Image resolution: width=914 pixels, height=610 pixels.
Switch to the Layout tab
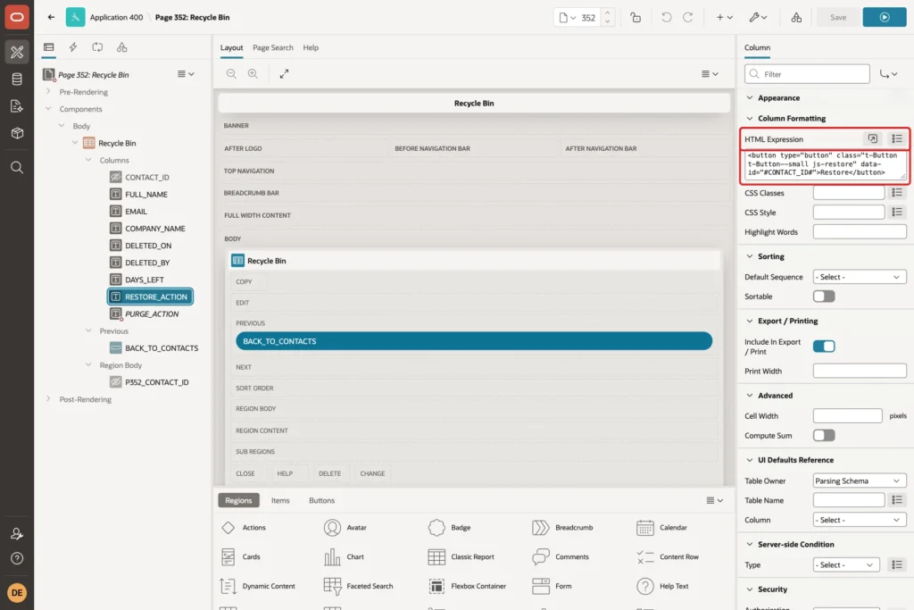click(x=231, y=48)
